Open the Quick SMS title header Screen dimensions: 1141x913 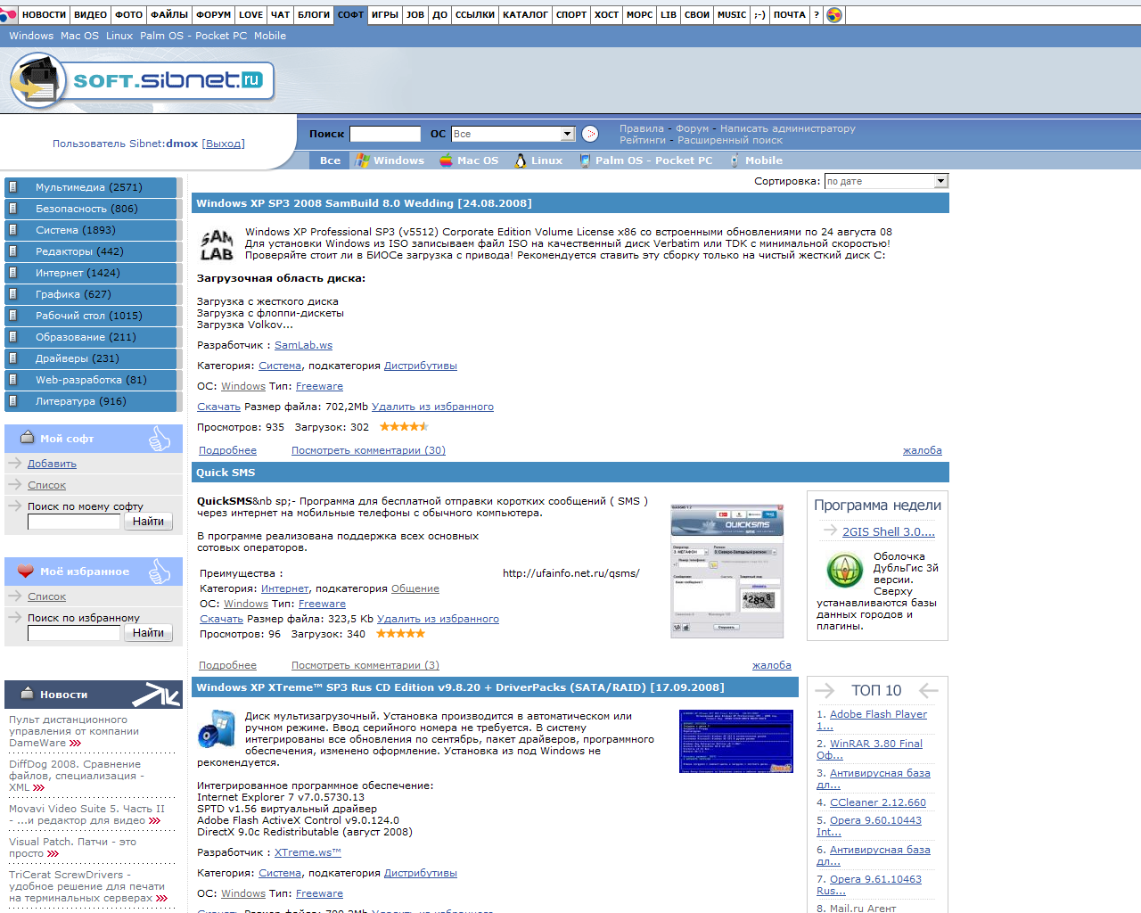click(226, 473)
